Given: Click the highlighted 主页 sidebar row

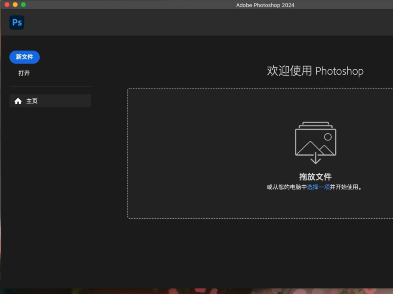Looking at the screenshot, I should 50,101.
